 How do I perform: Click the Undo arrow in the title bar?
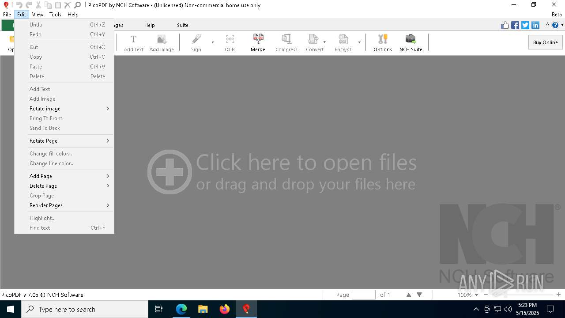[x=19, y=5]
